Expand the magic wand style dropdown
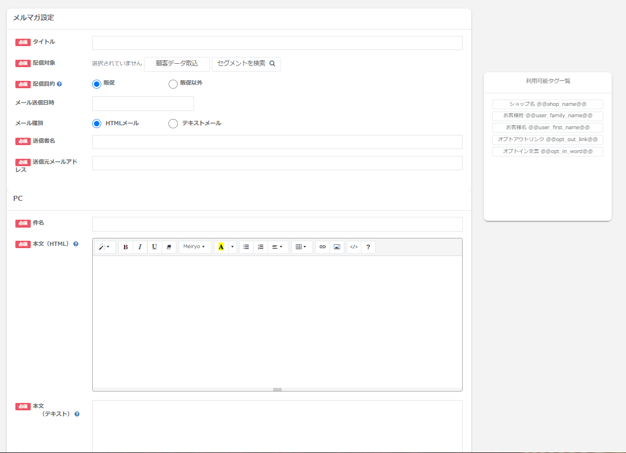This screenshot has height=453, width=626. coord(105,247)
